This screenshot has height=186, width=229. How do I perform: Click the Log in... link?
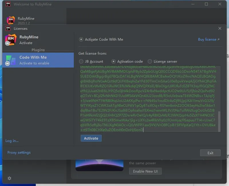[x=12, y=141]
